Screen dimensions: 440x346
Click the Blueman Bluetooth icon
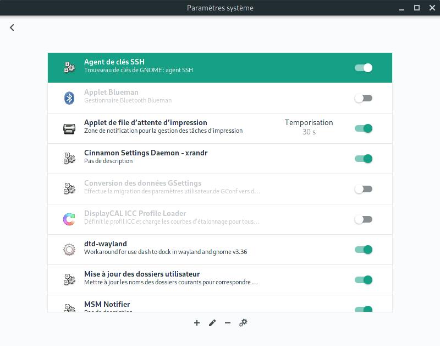[x=69, y=98]
